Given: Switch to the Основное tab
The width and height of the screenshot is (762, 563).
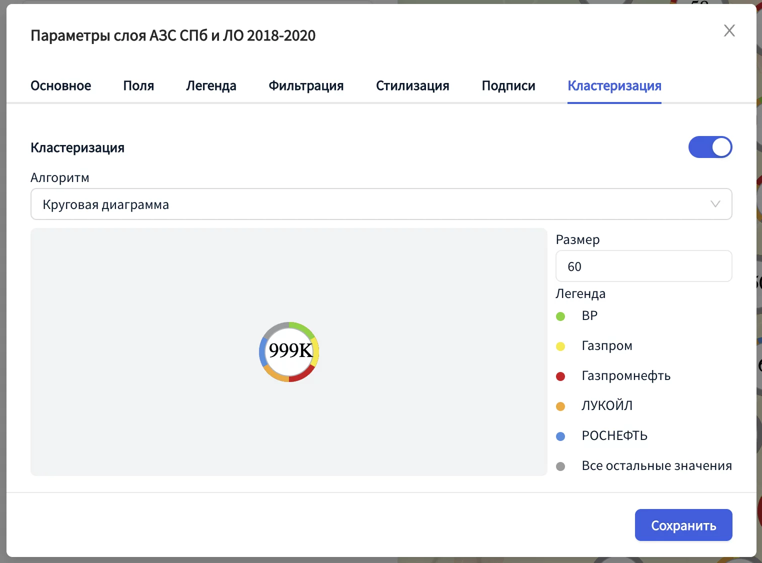Looking at the screenshot, I should 61,86.
